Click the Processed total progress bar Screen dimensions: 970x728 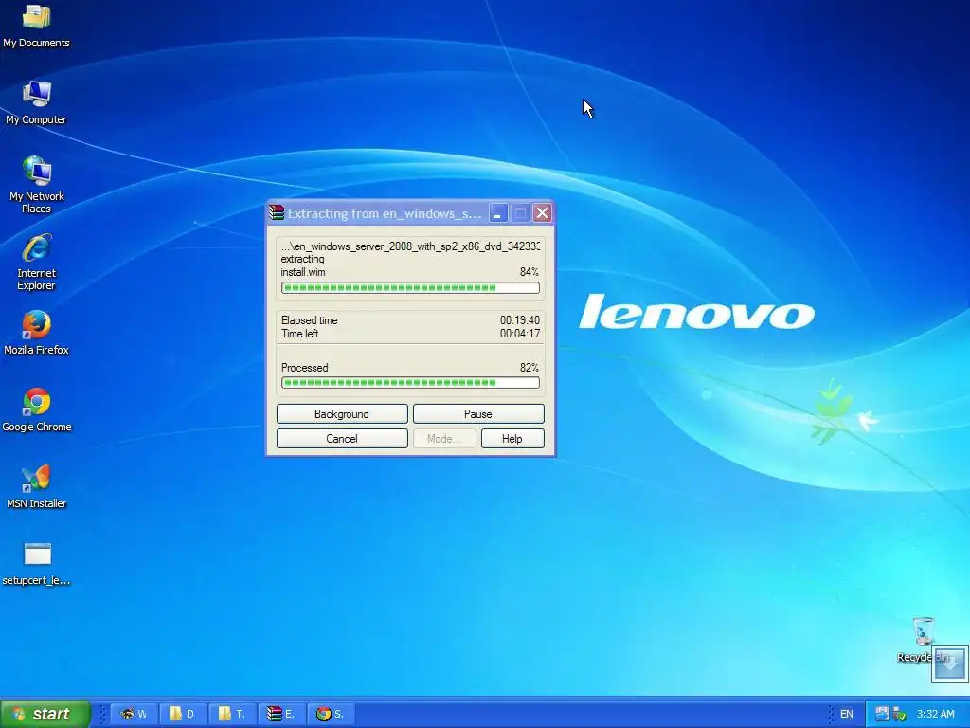[410, 383]
